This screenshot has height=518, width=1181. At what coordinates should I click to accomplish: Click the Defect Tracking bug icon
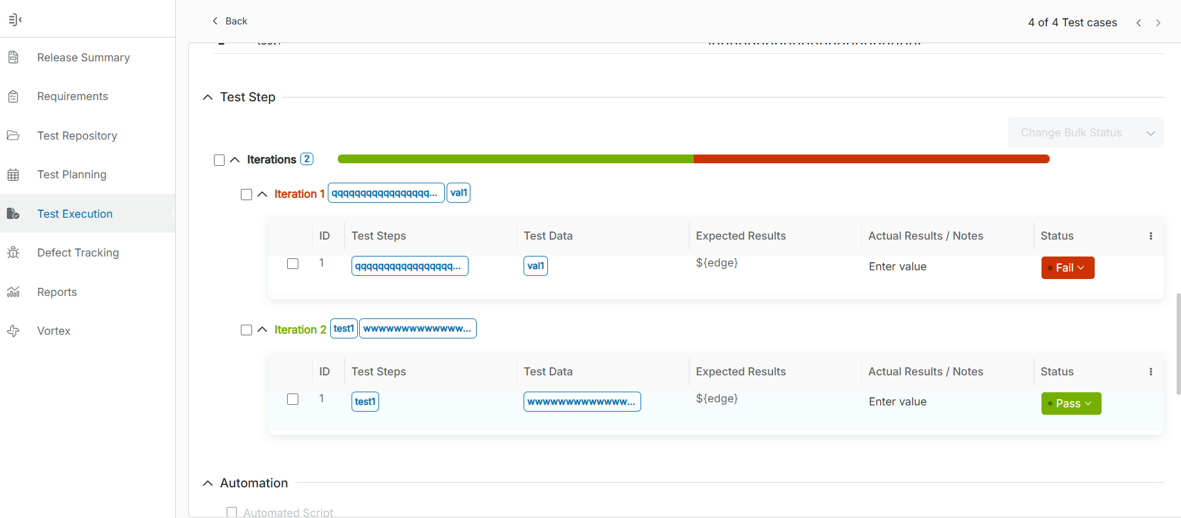point(13,253)
